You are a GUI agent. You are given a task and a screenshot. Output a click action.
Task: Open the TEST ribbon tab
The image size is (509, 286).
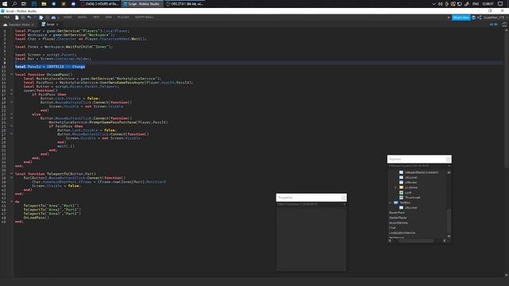pos(96,17)
